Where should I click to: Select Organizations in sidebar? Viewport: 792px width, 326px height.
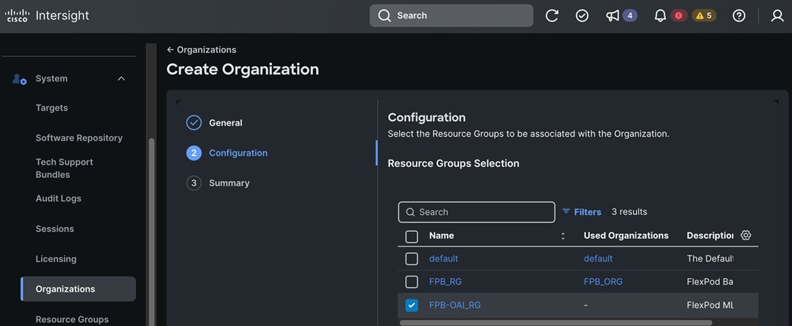pos(78,290)
